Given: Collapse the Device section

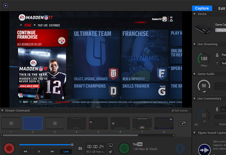Looking at the screenshot, I should 195,14.
